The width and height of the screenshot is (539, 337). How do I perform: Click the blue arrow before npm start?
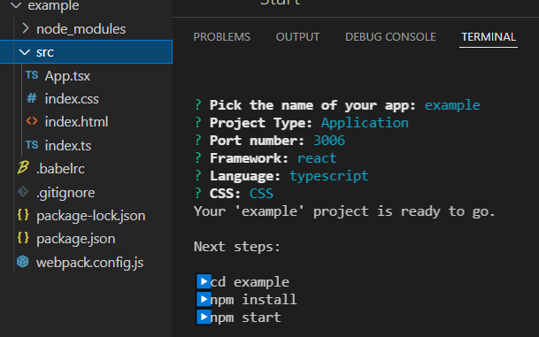[204, 317]
